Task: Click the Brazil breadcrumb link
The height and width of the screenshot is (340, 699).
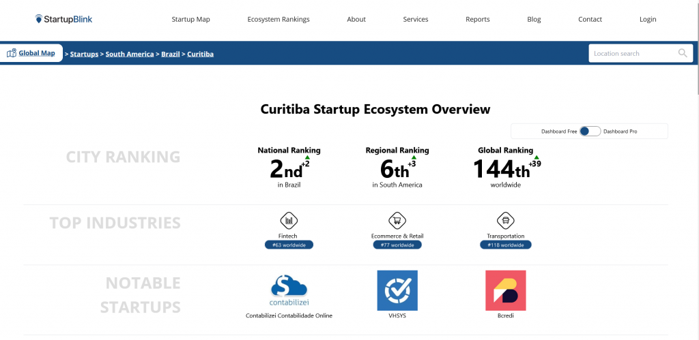Action: [x=170, y=55]
